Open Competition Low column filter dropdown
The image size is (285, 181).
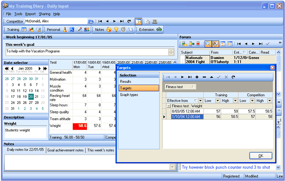coord(252,101)
